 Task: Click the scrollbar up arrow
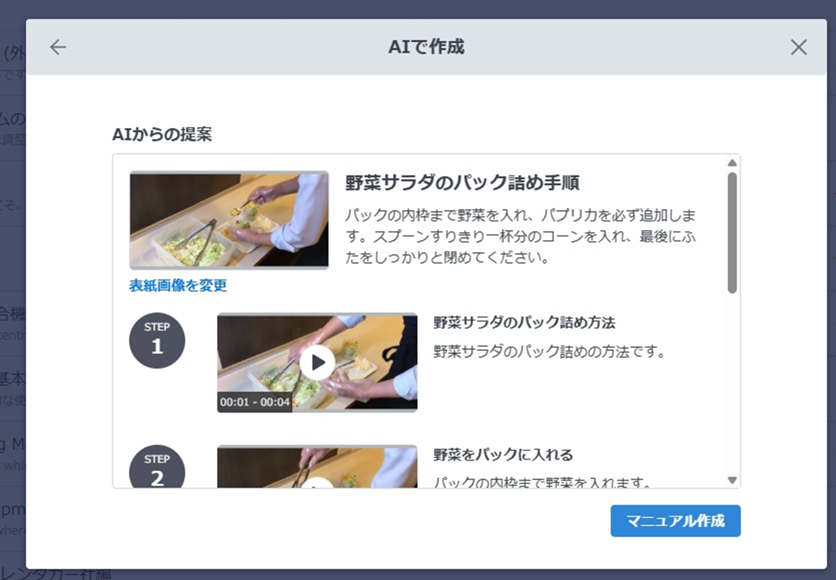point(732,163)
